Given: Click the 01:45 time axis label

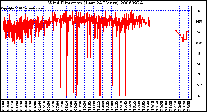Looking at the screenshot, I should tap(17, 106).
